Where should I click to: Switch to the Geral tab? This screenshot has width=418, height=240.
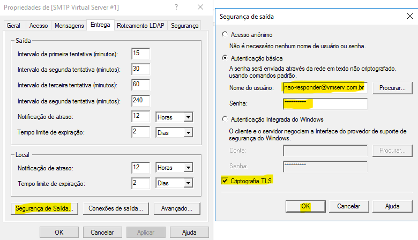coord(13,26)
